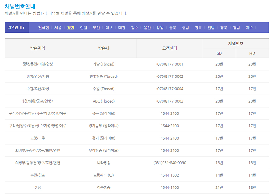Click the 18번 HD channel for 아름방송

(252, 187)
